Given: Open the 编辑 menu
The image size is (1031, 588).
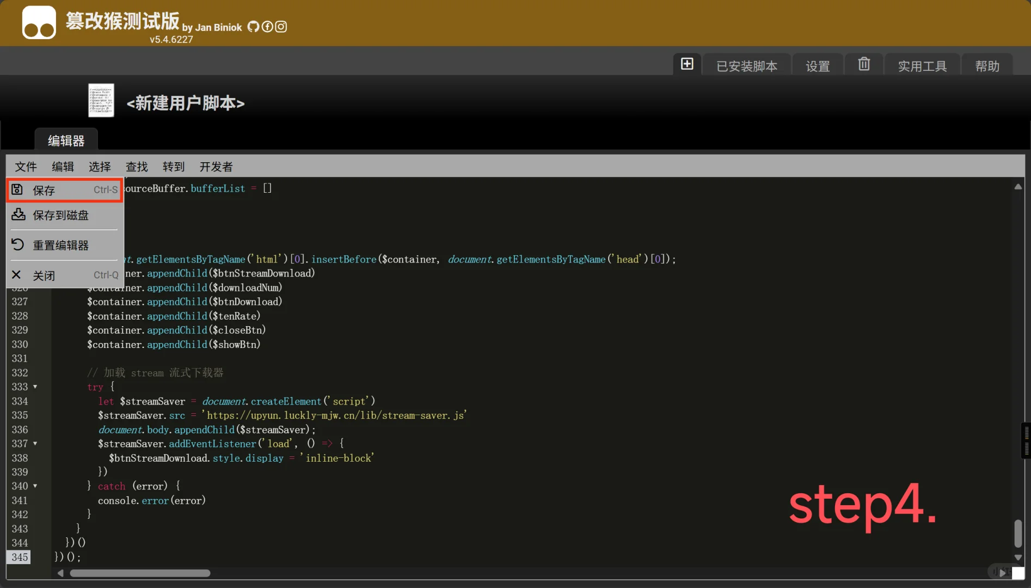Looking at the screenshot, I should (x=63, y=167).
